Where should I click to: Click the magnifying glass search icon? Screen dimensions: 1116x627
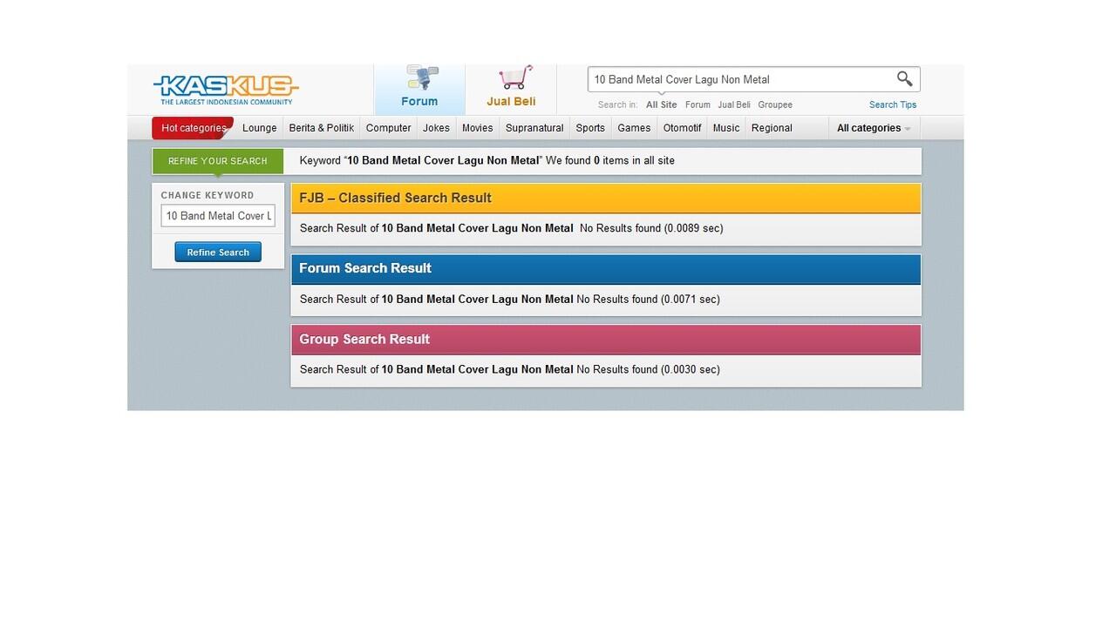pos(905,79)
